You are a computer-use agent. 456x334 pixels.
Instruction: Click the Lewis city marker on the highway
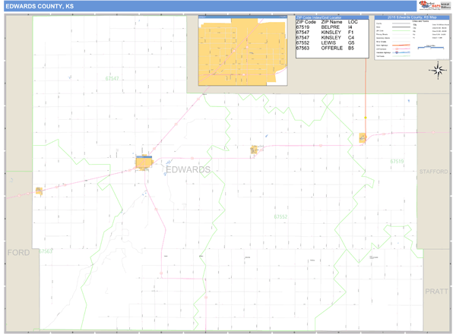point(254,150)
